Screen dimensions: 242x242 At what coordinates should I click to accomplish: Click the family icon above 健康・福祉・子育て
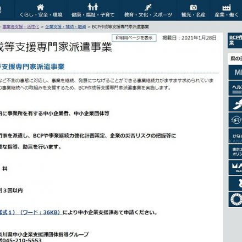pyautogui.click(x=93, y=7)
